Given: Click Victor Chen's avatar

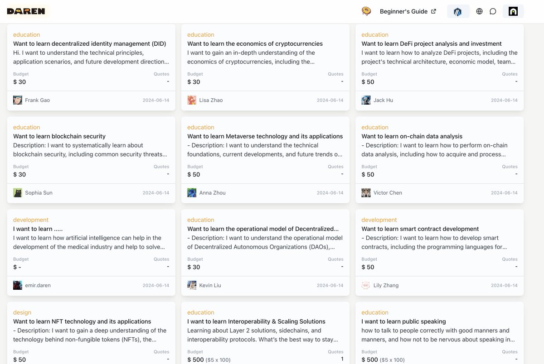Looking at the screenshot, I should tap(366, 192).
